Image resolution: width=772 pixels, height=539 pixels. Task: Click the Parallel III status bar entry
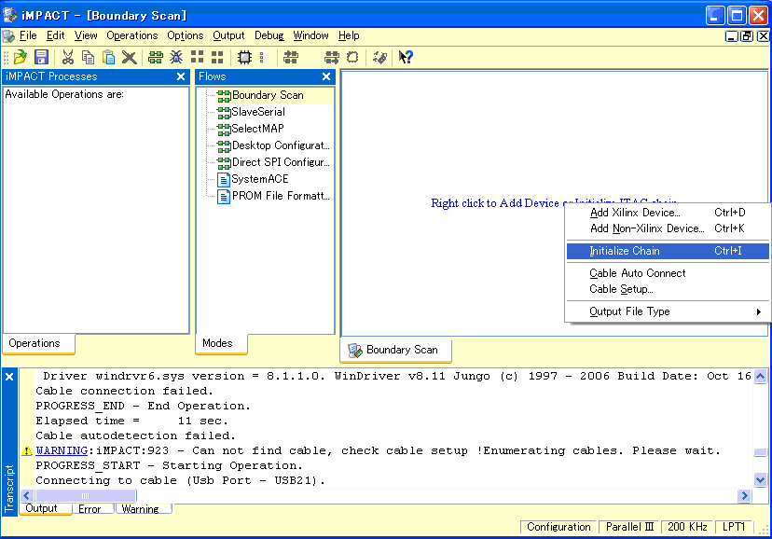coord(629,527)
